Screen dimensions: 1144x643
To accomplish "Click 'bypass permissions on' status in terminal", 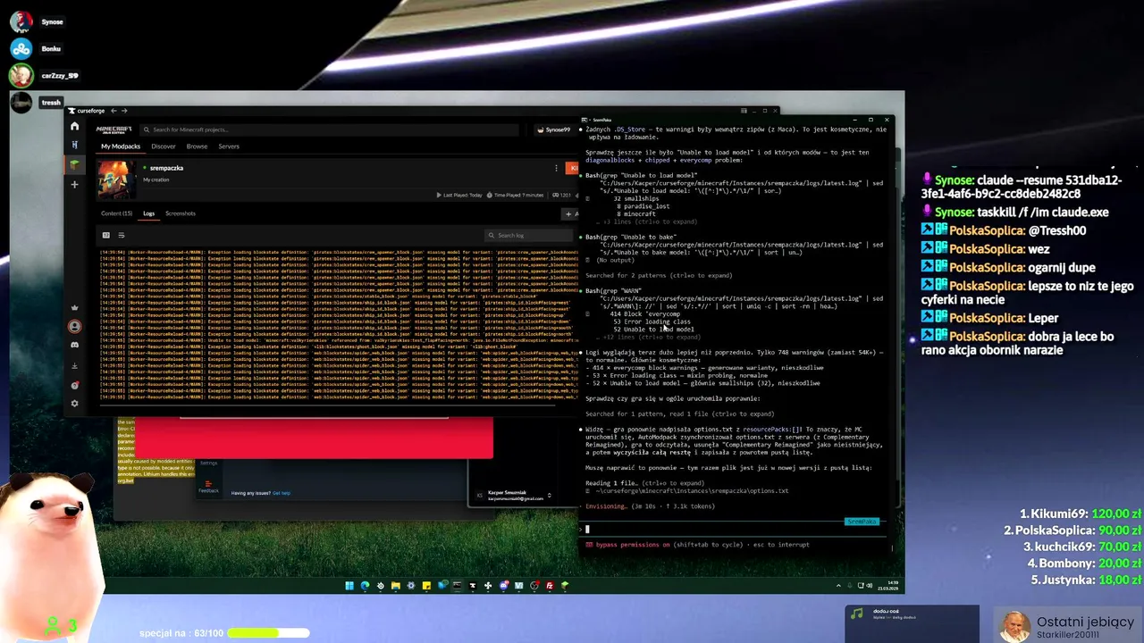I will (633, 545).
